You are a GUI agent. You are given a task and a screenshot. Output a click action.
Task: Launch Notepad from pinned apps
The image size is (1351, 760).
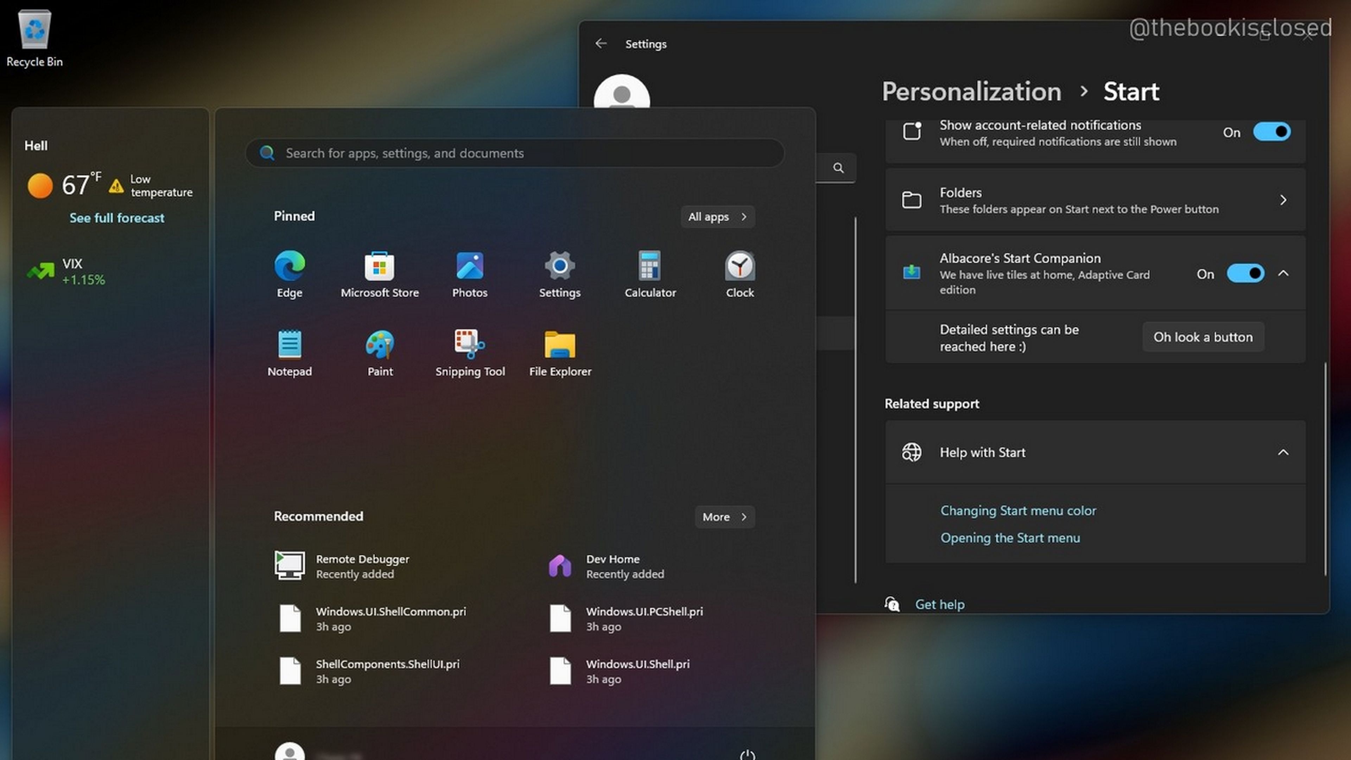290,353
